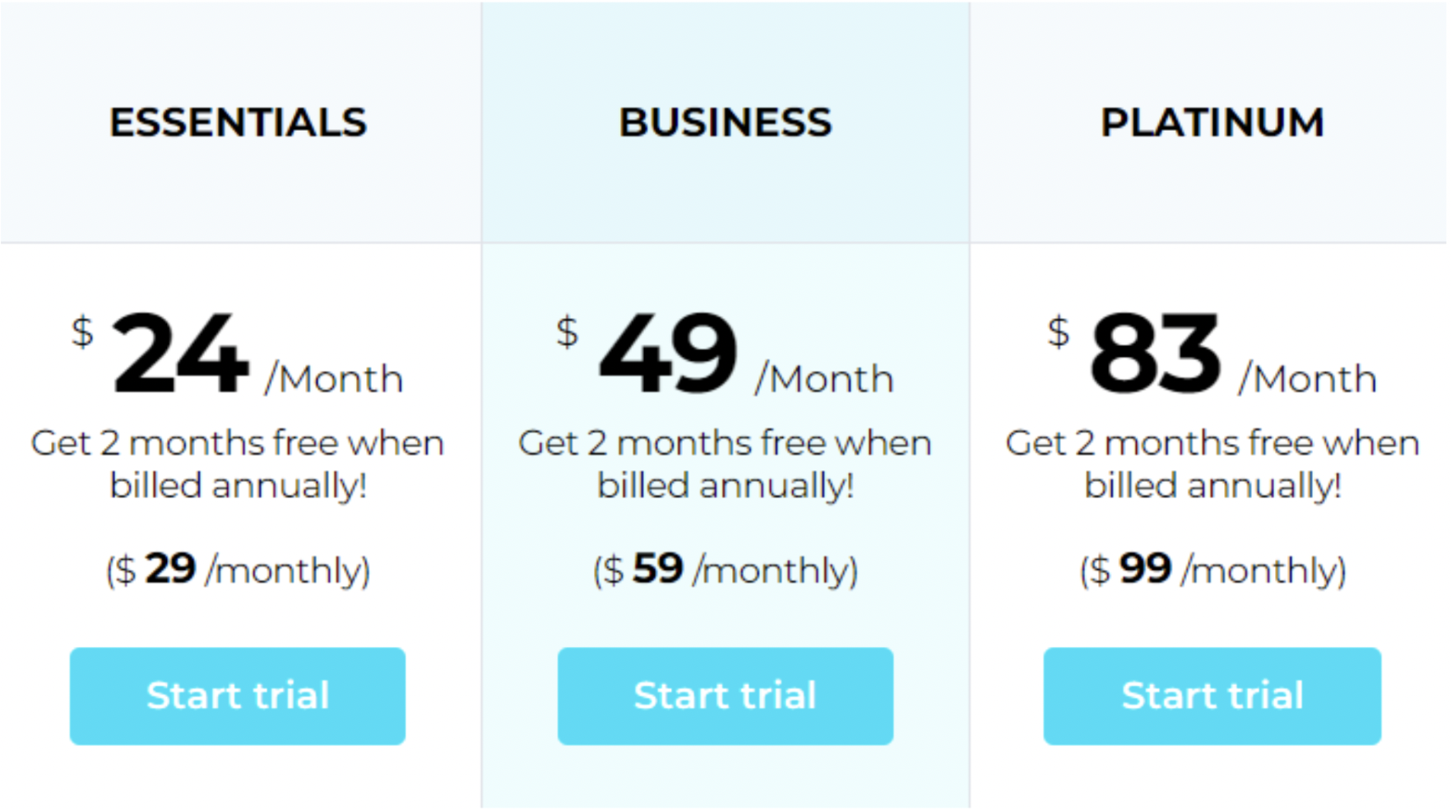Start the Platinum plan trial
1451x809 pixels.
click(1212, 696)
